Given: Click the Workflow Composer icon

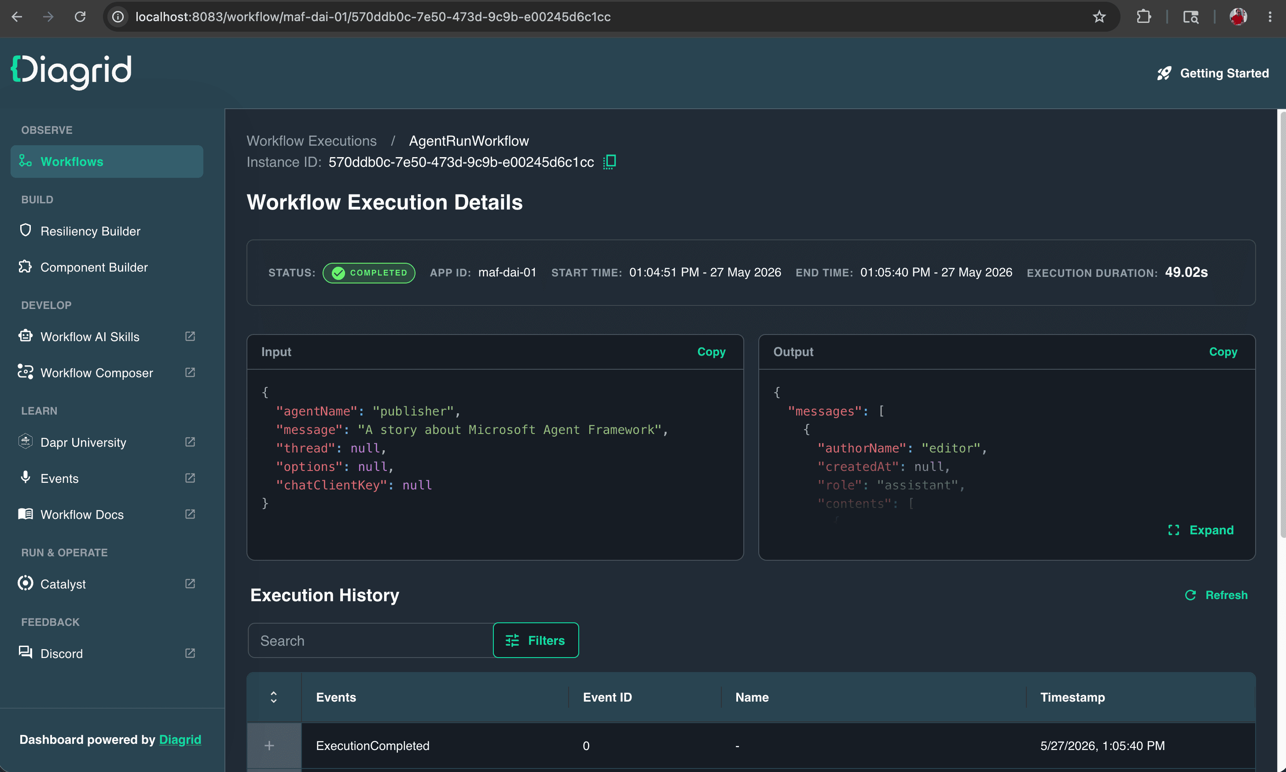Looking at the screenshot, I should coord(25,371).
